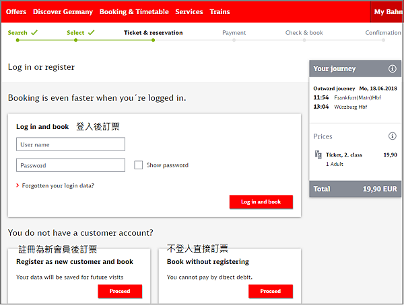Click the 11:54 departure time
The width and height of the screenshot is (404, 305).
(321, 97)
